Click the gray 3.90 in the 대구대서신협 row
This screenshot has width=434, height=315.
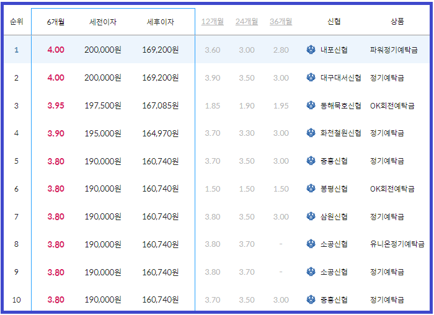pyautogui.click(x=212, y=78)
